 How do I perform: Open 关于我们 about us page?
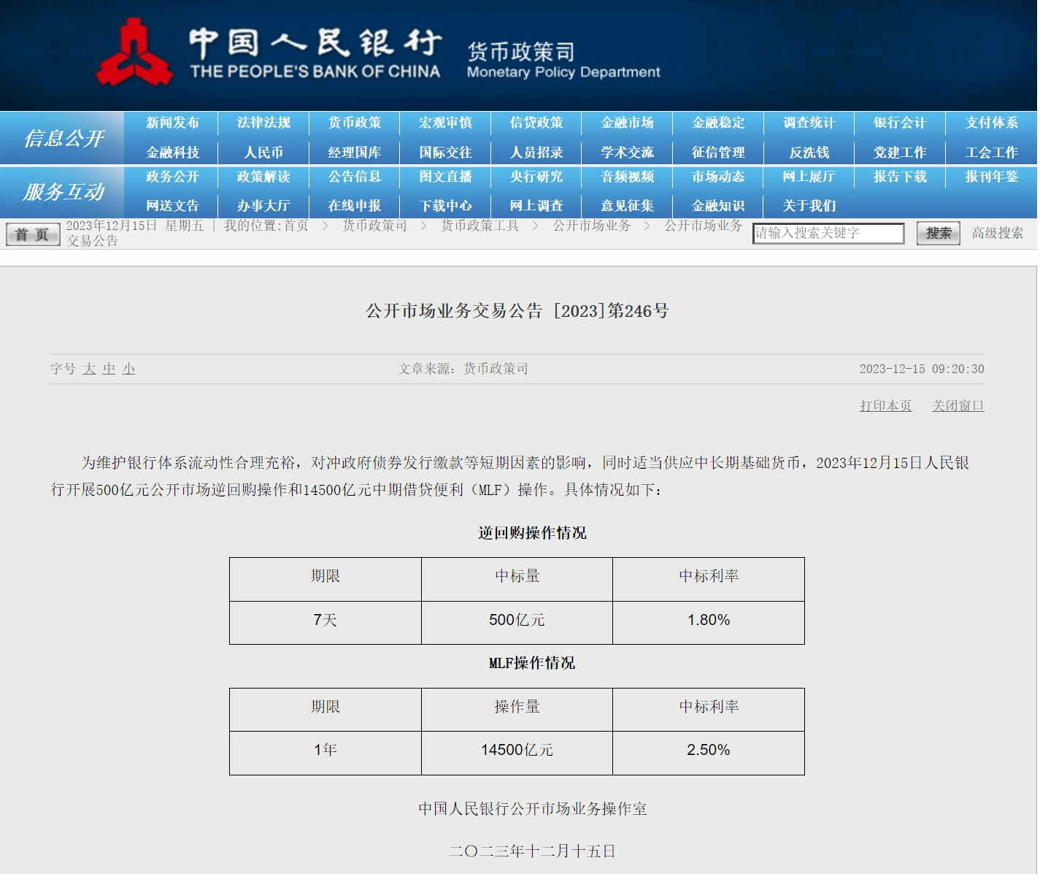(809, 206)
